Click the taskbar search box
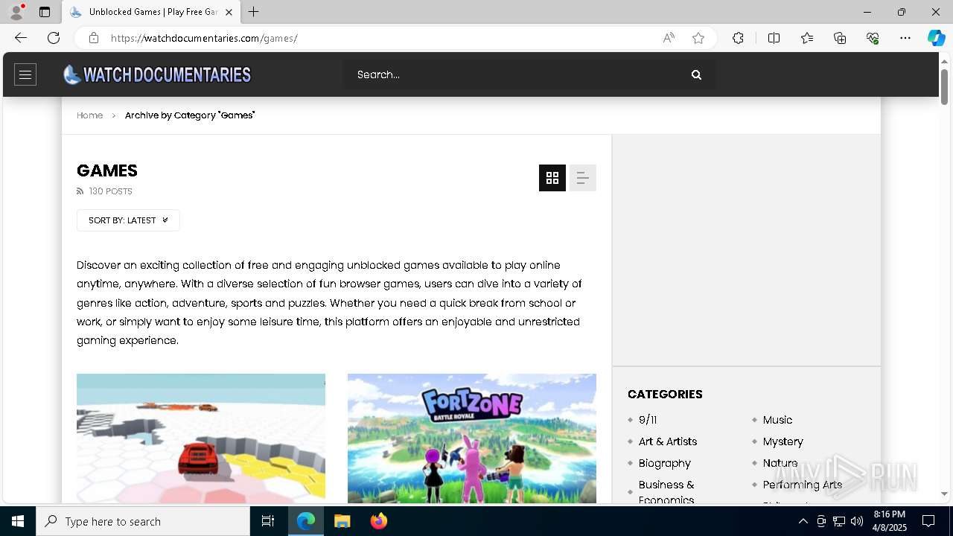 click(x=143, y=521)
